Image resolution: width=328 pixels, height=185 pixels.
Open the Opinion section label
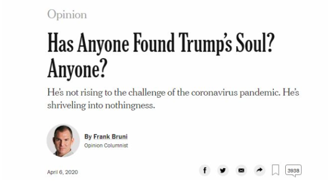pos(67,14)
